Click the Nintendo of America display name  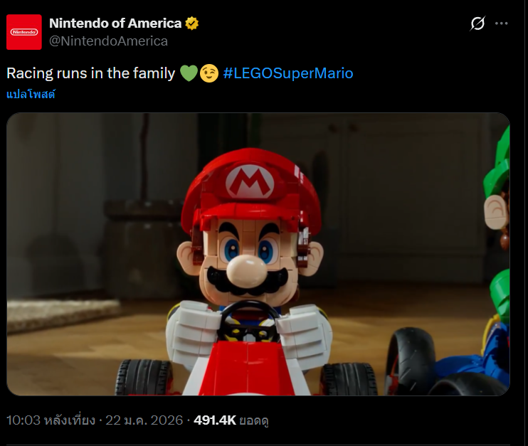115,23
